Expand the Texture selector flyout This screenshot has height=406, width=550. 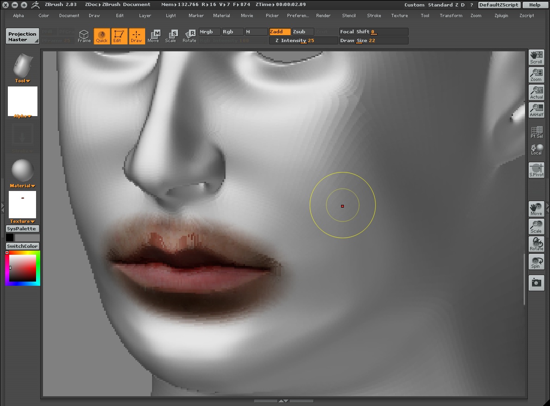pos(22,221)
